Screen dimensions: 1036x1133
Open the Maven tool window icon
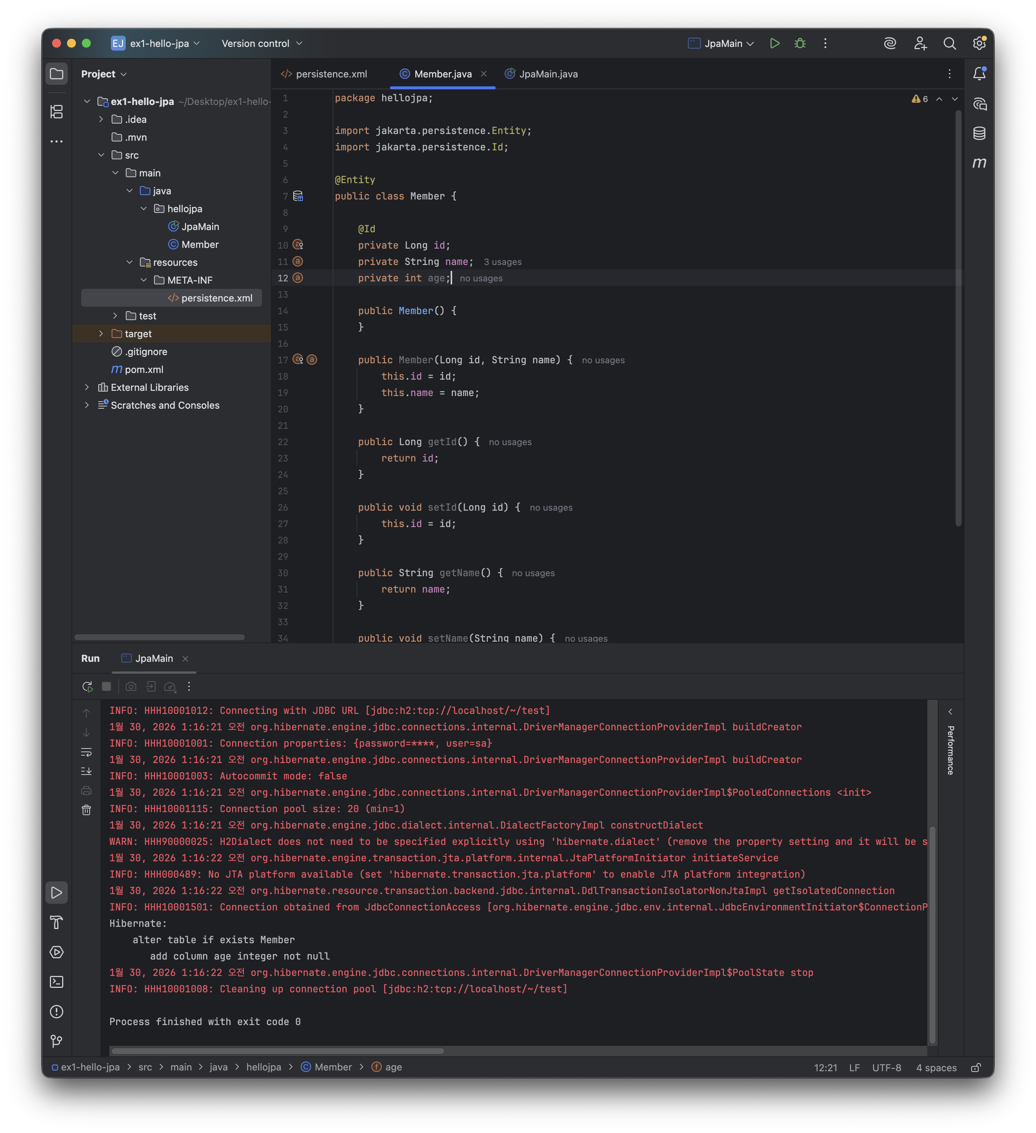pyautogui.click(x=979, y=163)
